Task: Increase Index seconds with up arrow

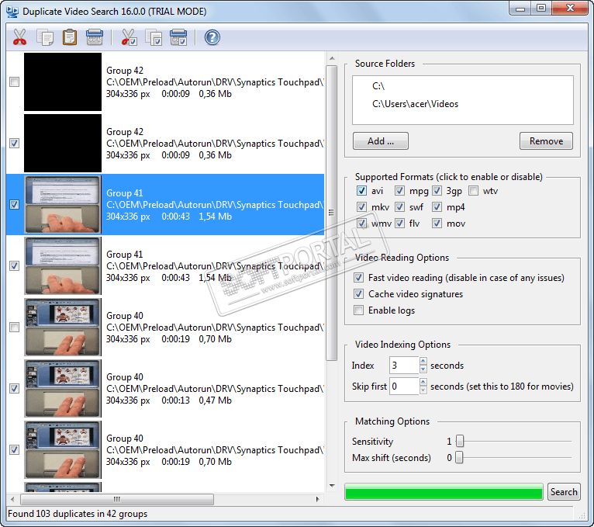Action: 423,361
